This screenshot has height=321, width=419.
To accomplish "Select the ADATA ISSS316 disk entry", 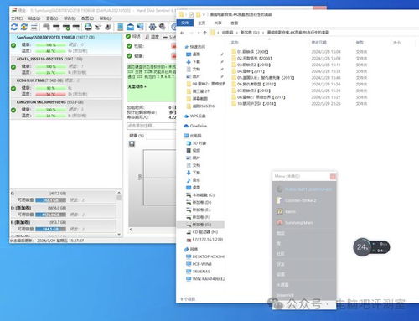I will coord(65,66).
